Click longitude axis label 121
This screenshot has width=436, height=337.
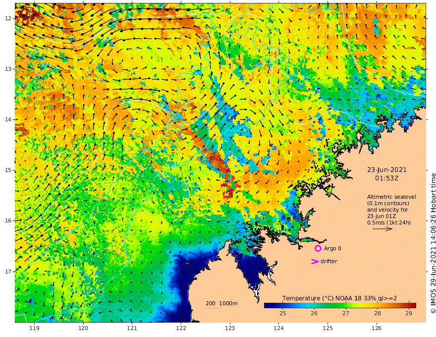tap(132, 328)
